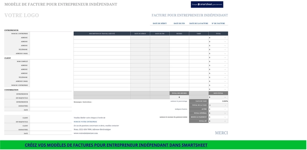Screen dimensions: 307x150
Task: Select the TAUX DE TAXE label cell
Action: pos(199,101)
